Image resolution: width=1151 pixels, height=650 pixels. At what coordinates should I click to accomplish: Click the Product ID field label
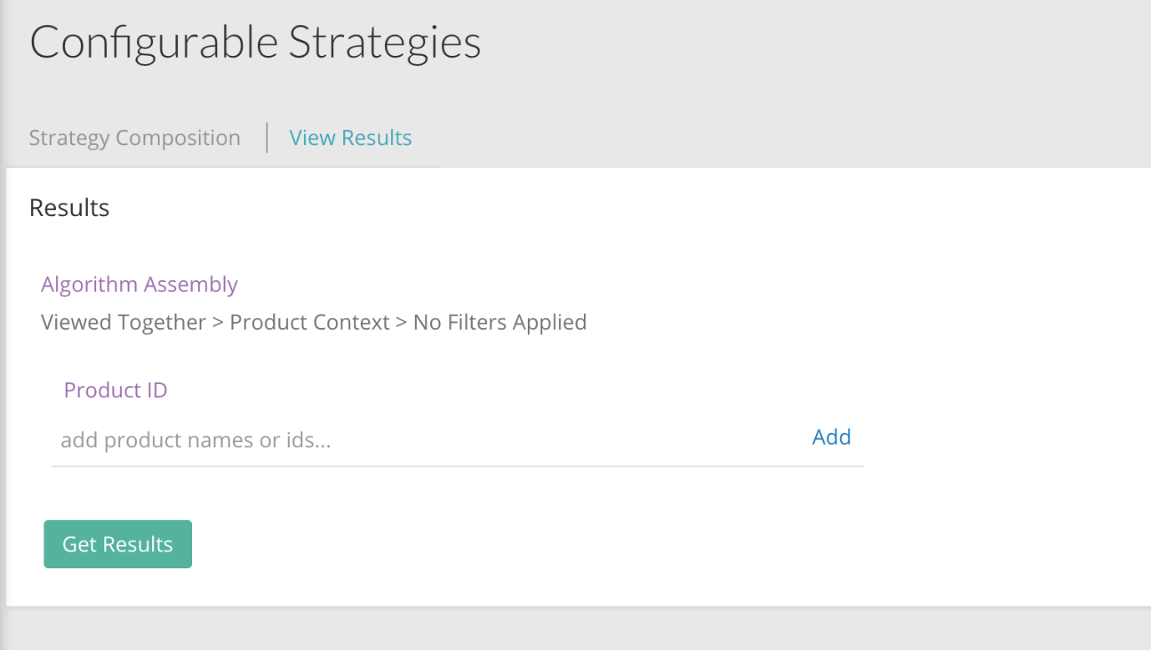115,390
